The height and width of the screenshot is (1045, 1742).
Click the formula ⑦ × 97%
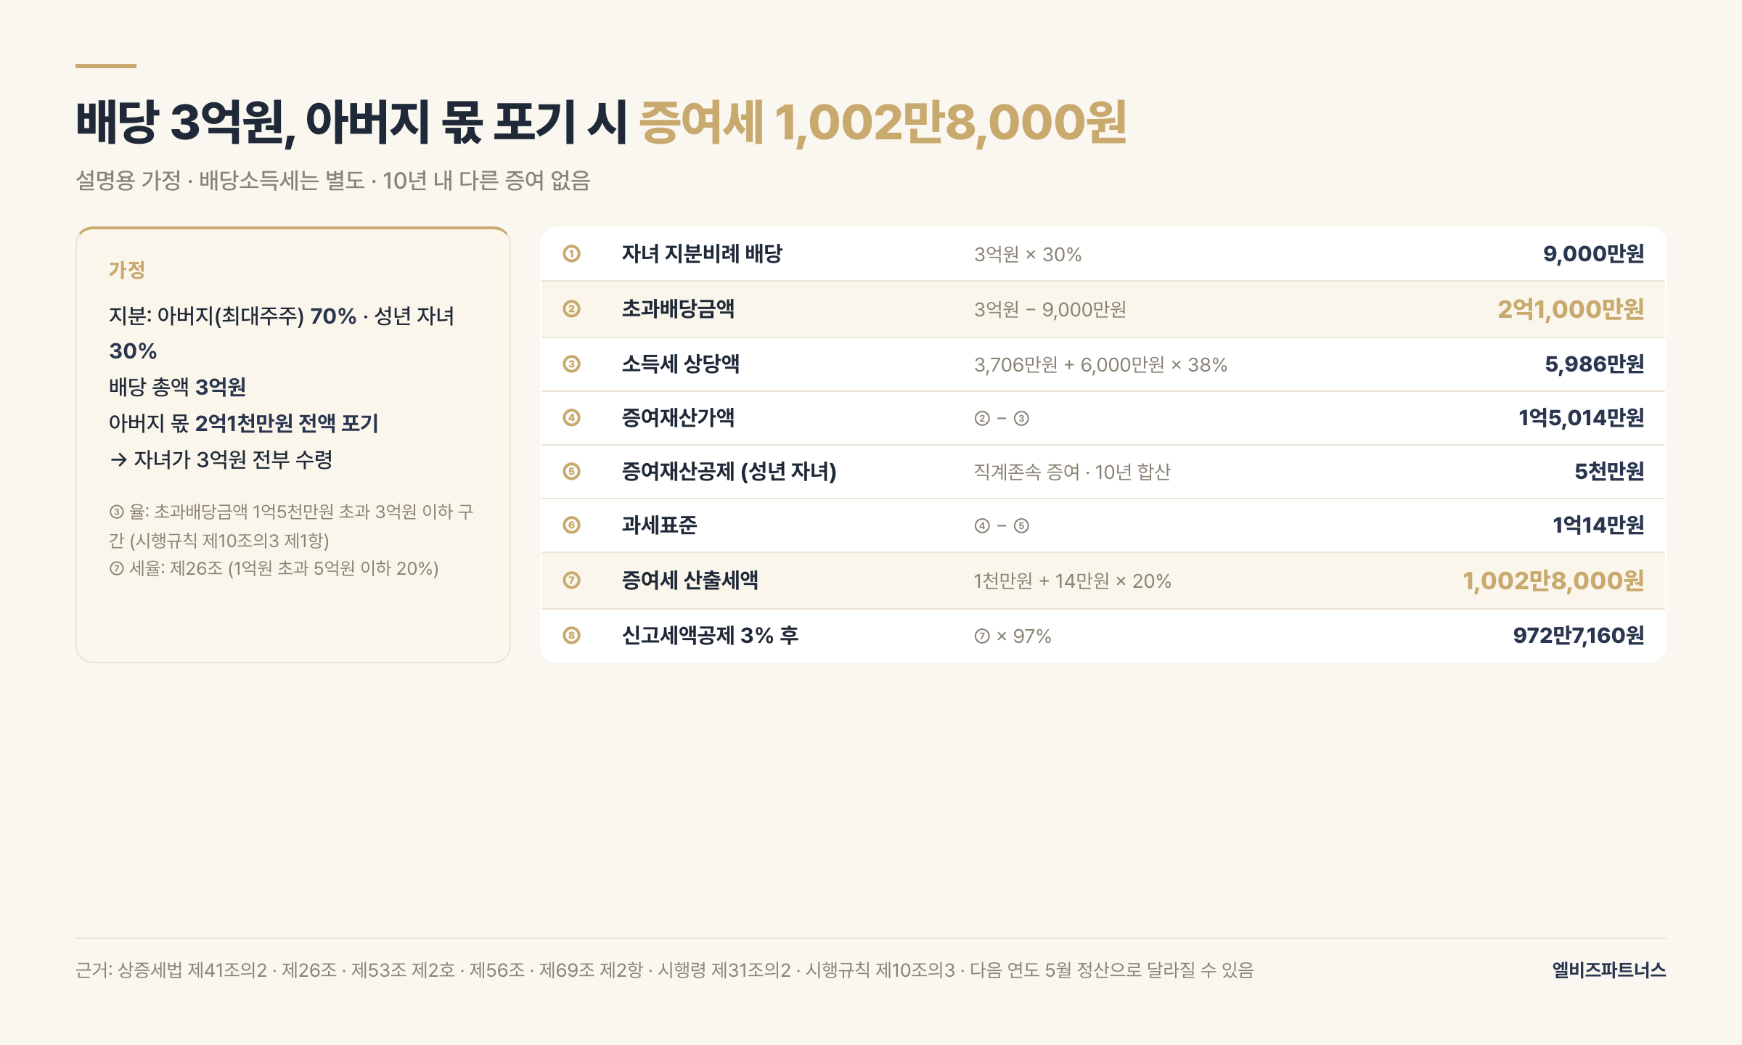(1013, 636)
